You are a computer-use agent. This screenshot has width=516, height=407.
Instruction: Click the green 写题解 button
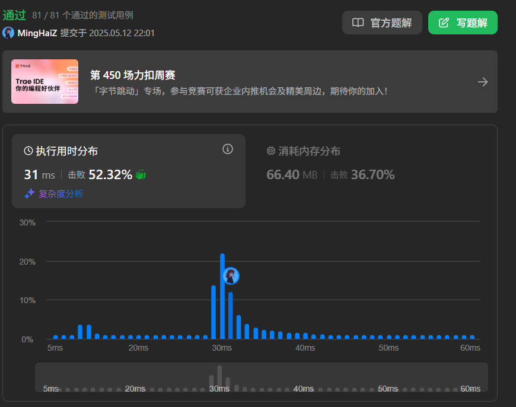pos(463,23)
